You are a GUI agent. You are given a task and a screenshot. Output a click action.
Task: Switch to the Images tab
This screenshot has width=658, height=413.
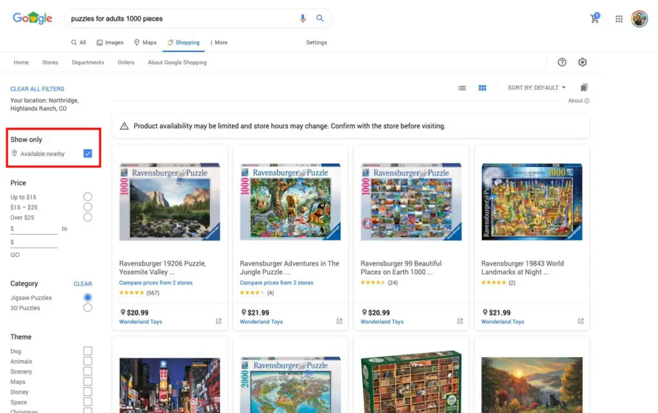click(x=110, y=42)
